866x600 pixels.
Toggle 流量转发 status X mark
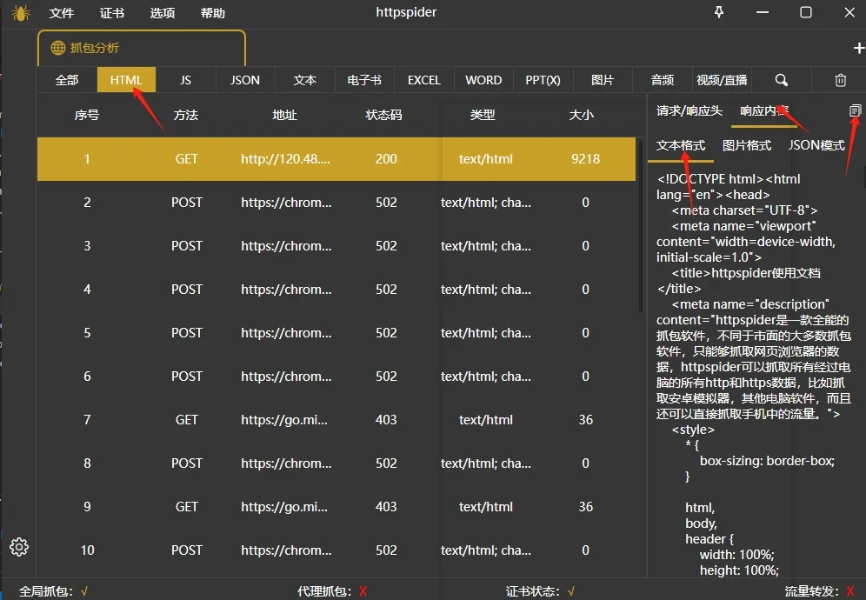[x=850, y=591]
